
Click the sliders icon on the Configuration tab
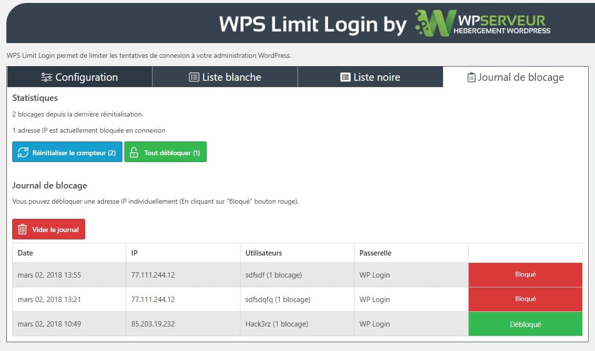point(48,77)
